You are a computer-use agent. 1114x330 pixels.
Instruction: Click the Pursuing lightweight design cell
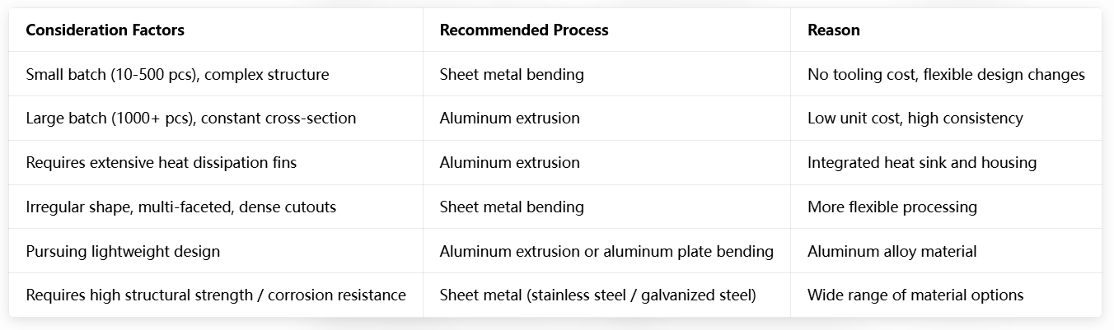123,251
